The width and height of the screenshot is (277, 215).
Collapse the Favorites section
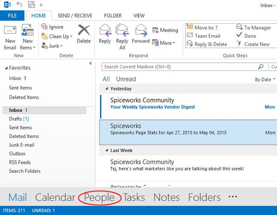tap(6, 68)
